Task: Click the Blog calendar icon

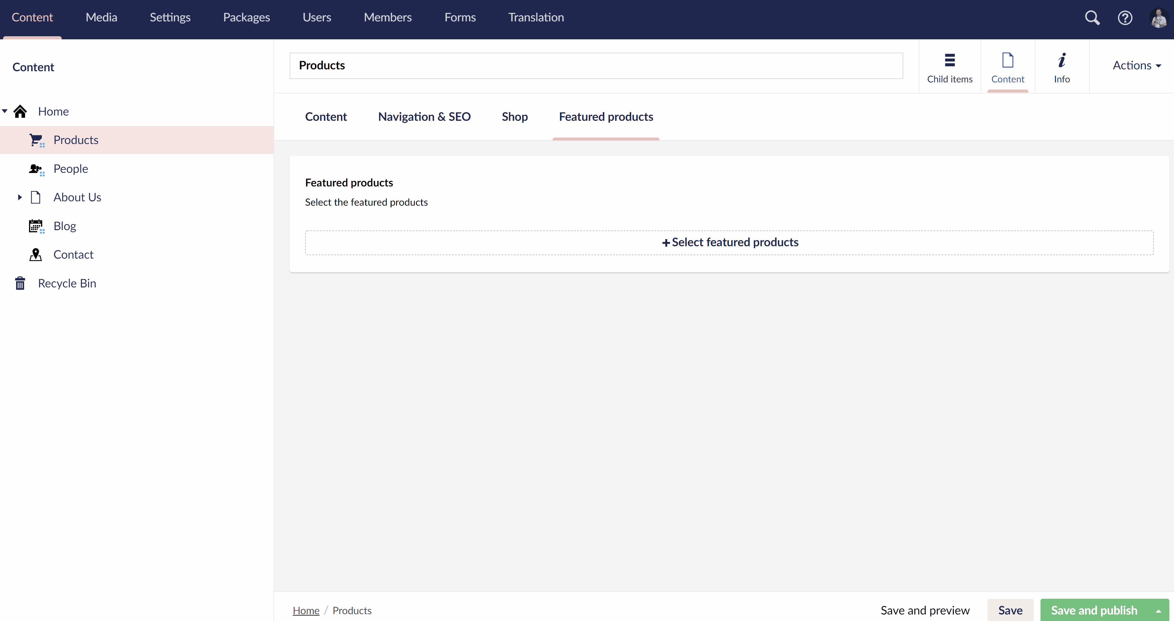Action: (36, 226)
